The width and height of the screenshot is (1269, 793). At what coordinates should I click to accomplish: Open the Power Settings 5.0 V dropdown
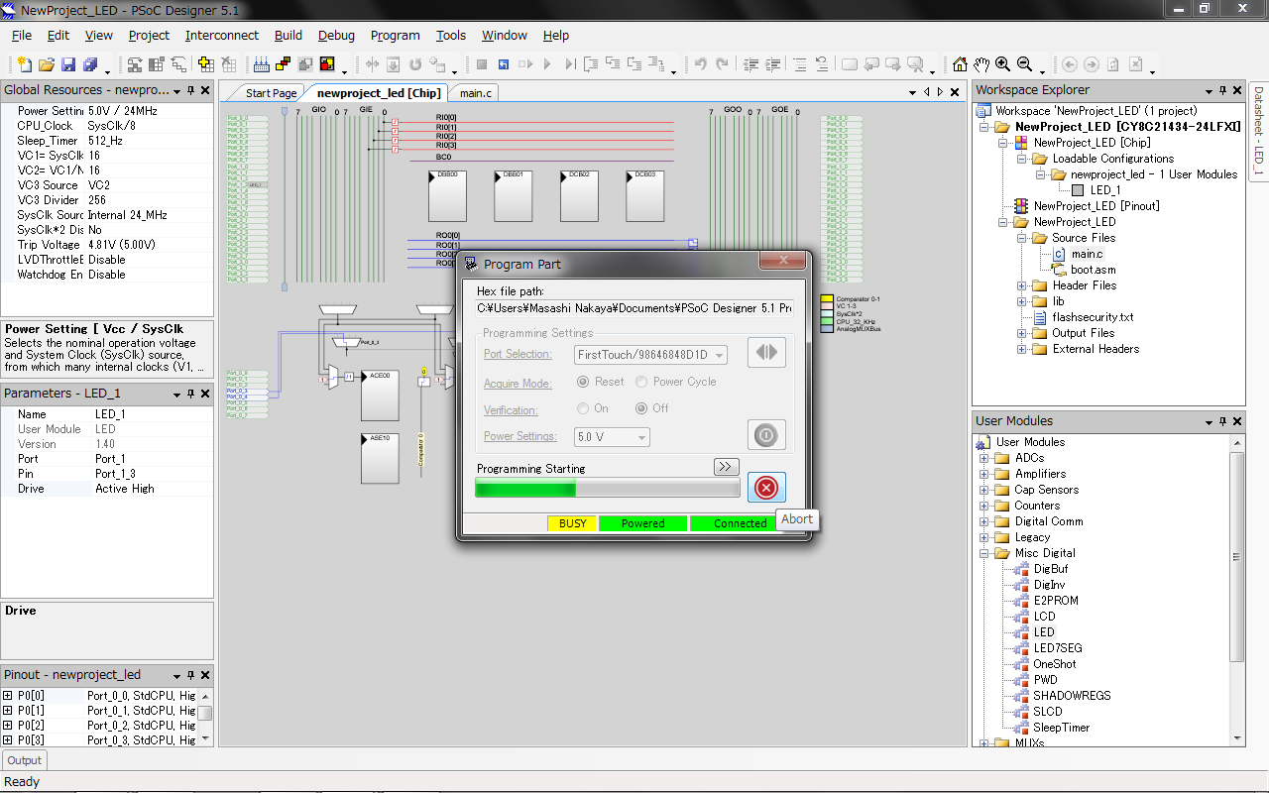tap(612, 436)
